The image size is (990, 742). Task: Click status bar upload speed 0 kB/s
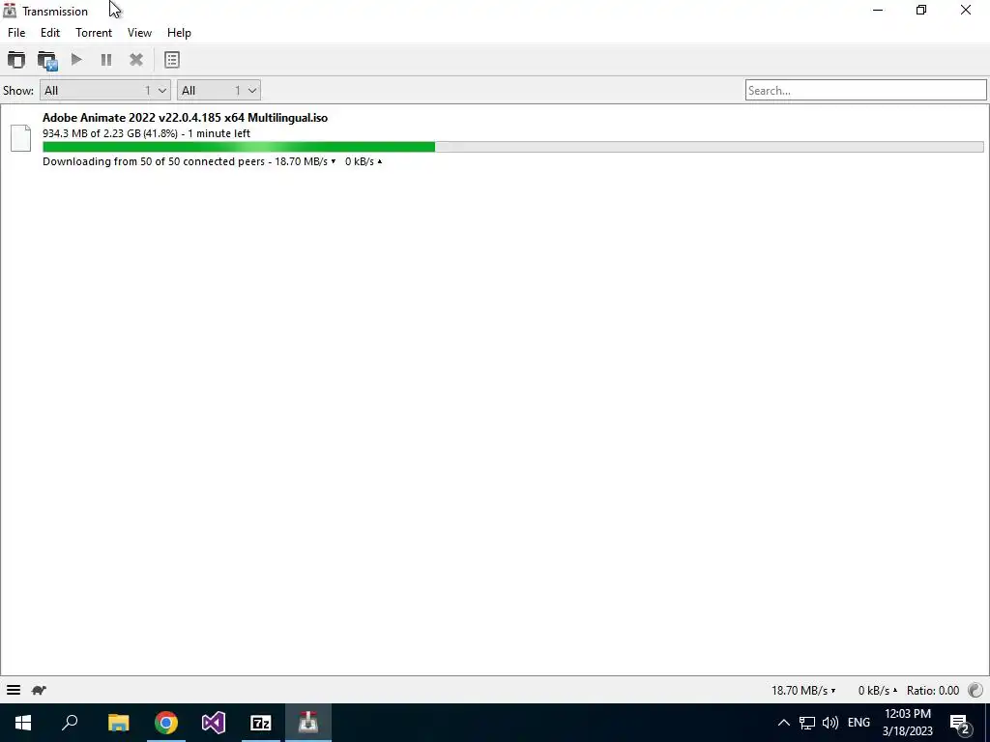[x=878, y=691]
